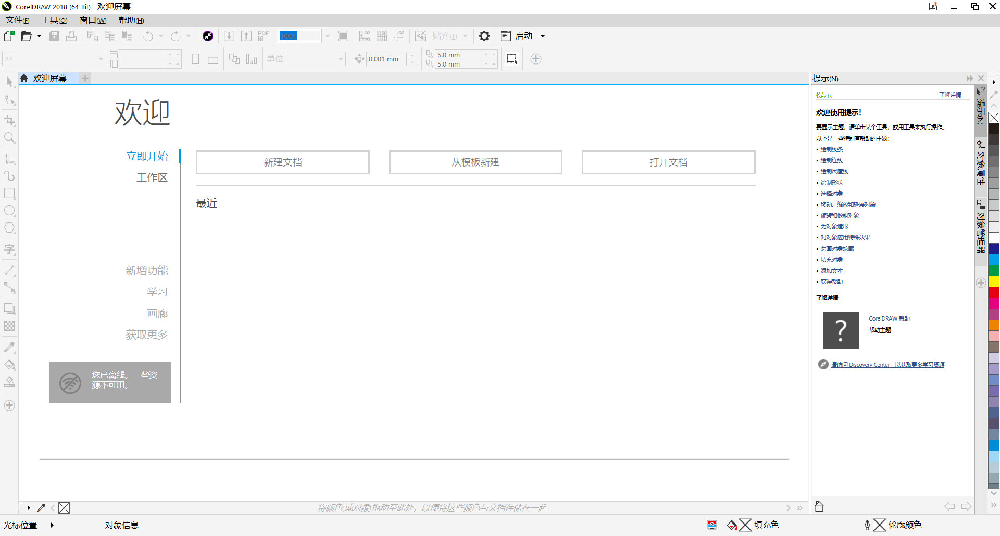
Task: Open the Discovery Center link
Action: pos(888,365)
